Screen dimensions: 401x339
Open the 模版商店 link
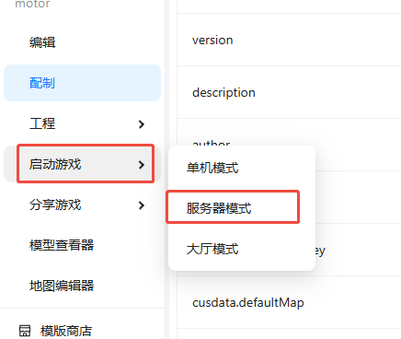pos(66,331)
